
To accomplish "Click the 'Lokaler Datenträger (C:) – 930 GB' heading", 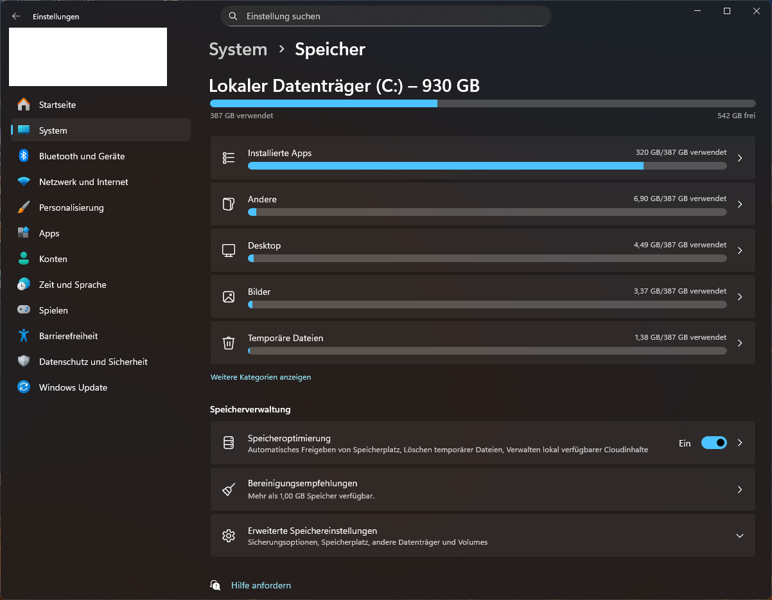I will 344,85.
